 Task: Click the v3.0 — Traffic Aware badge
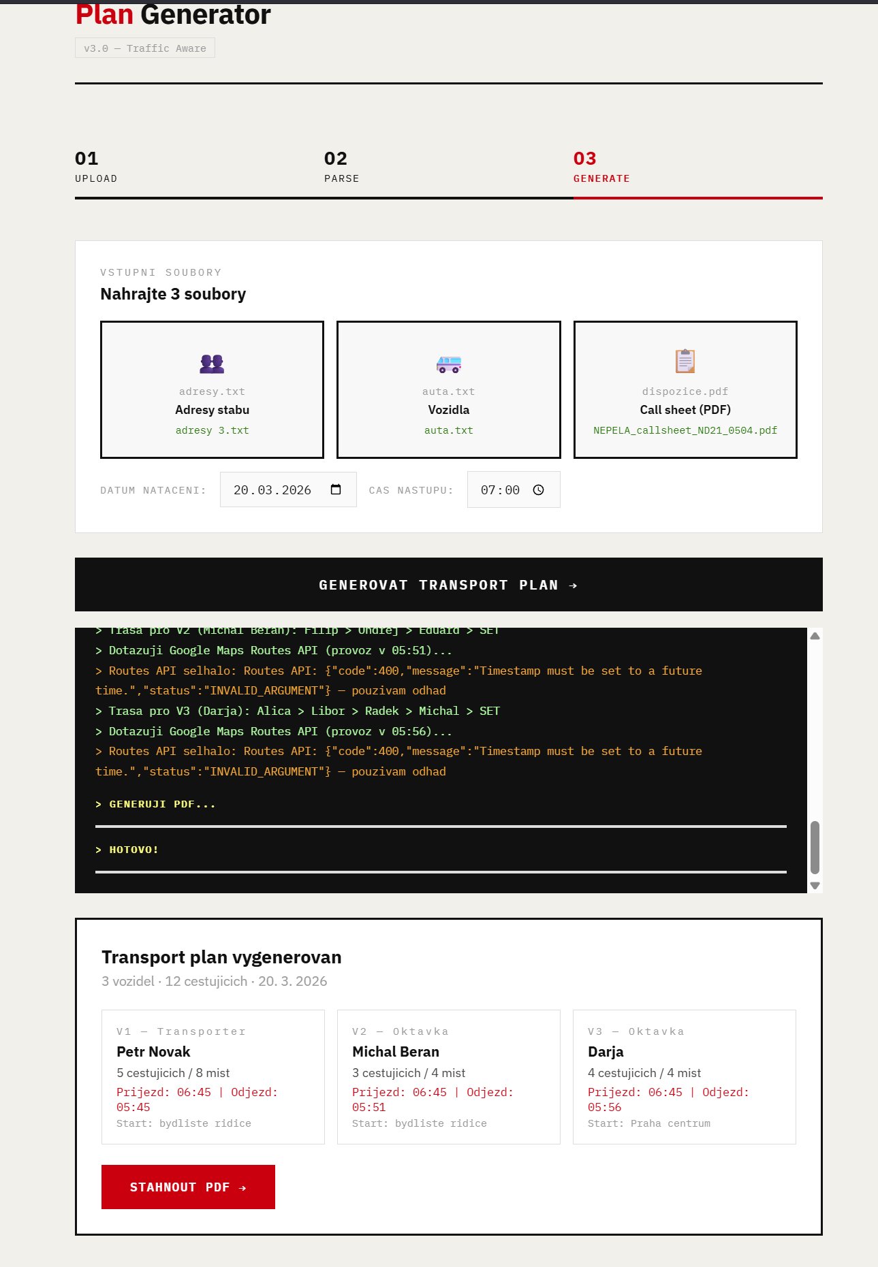(145, 48)
